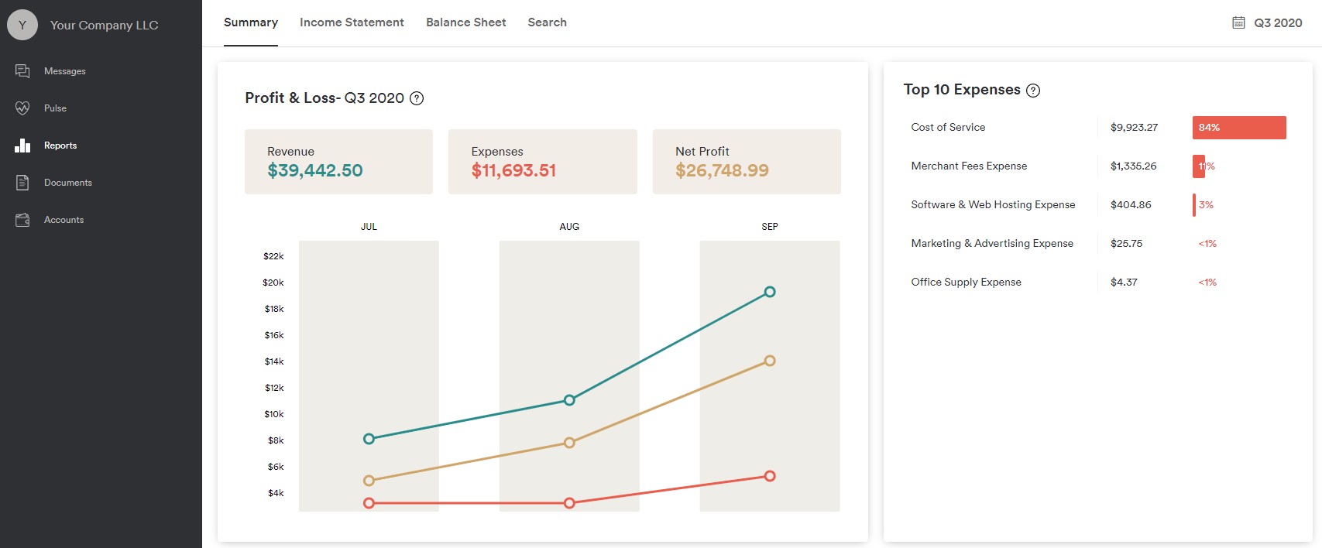The width and height of the screenshot is (1322, 548).
Task: Click the September revenue point on the teal line
Action: [x=770, y=292]
